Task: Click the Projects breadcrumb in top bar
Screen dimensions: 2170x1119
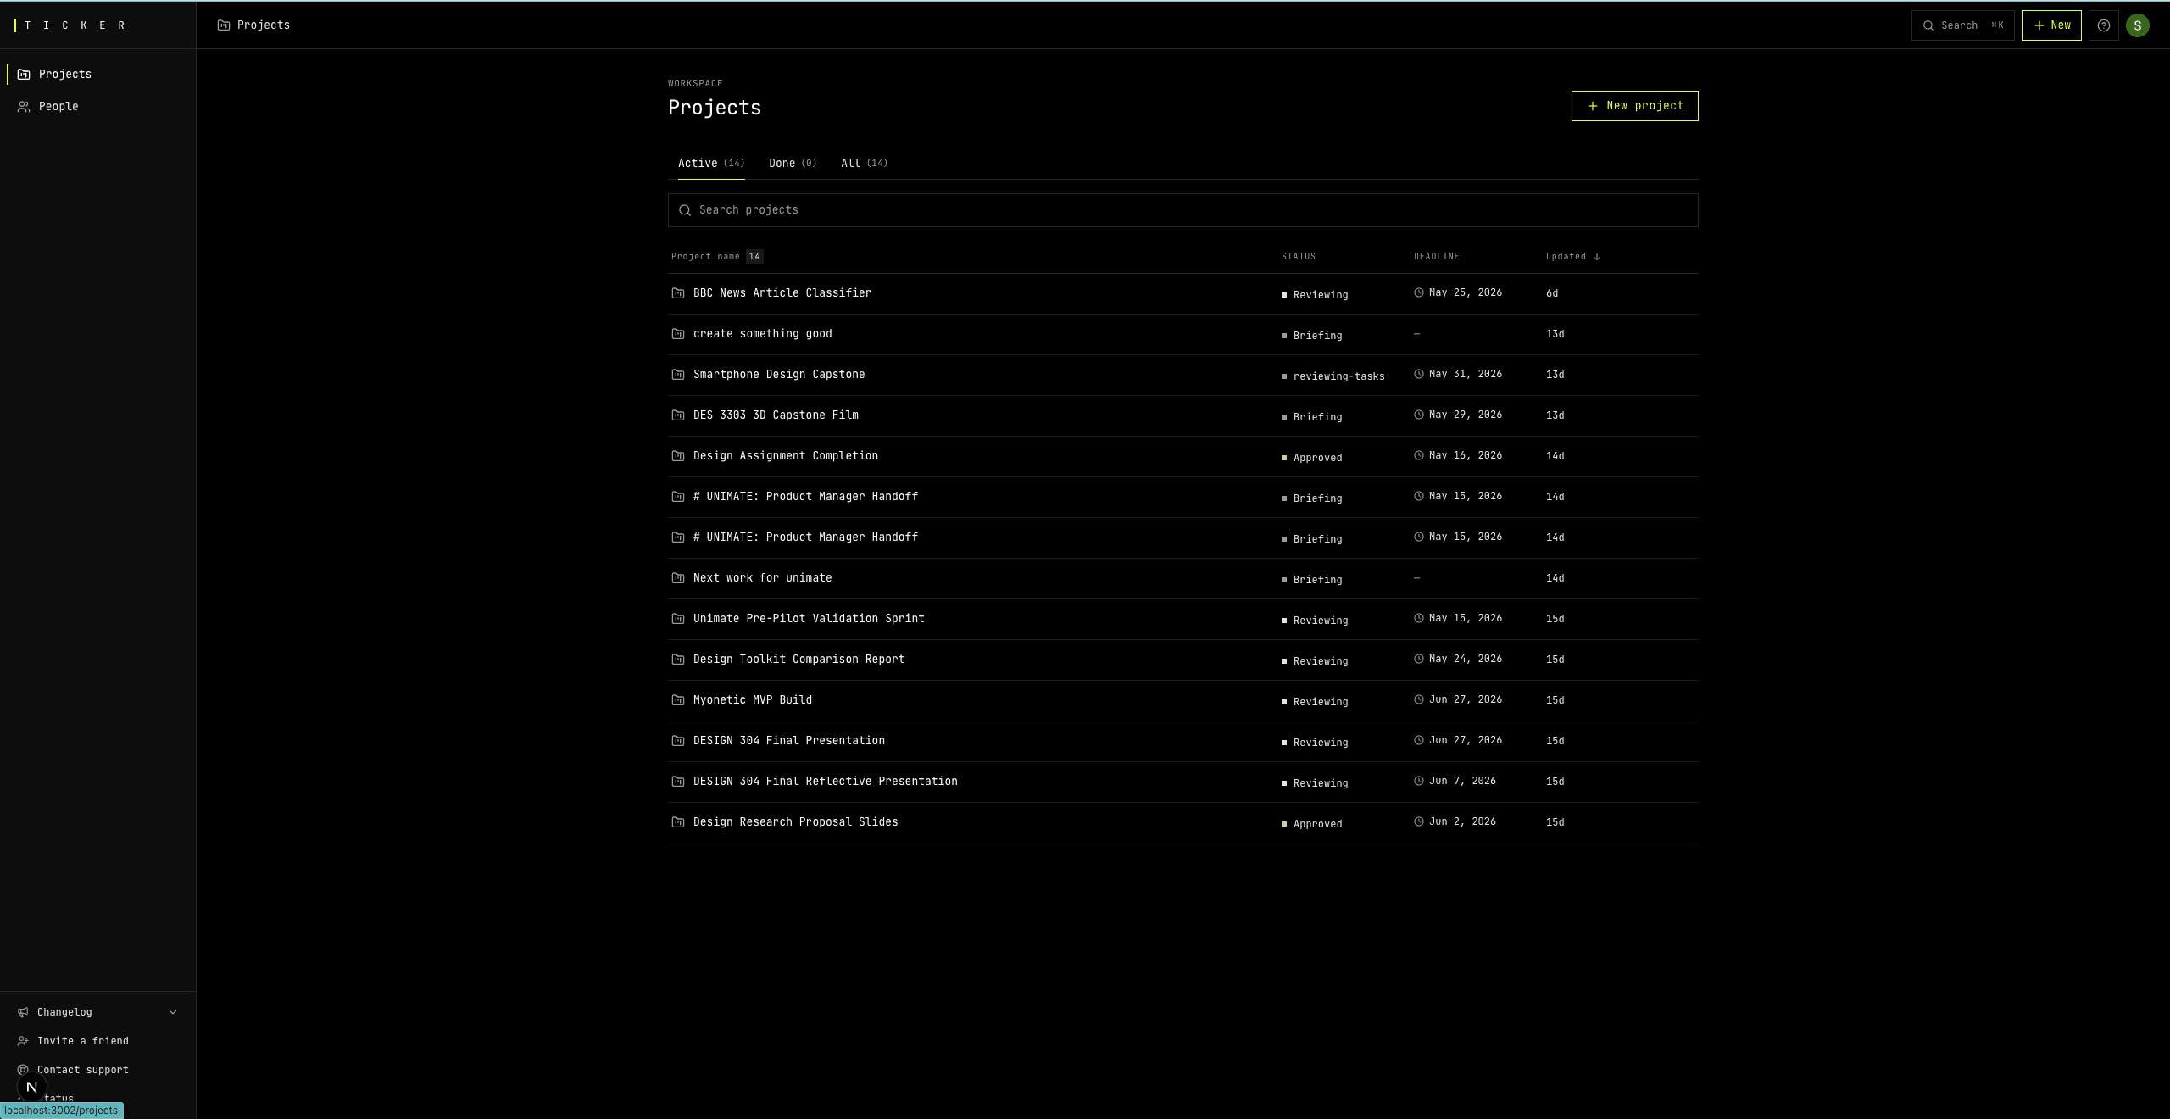Action: point(253,25)
